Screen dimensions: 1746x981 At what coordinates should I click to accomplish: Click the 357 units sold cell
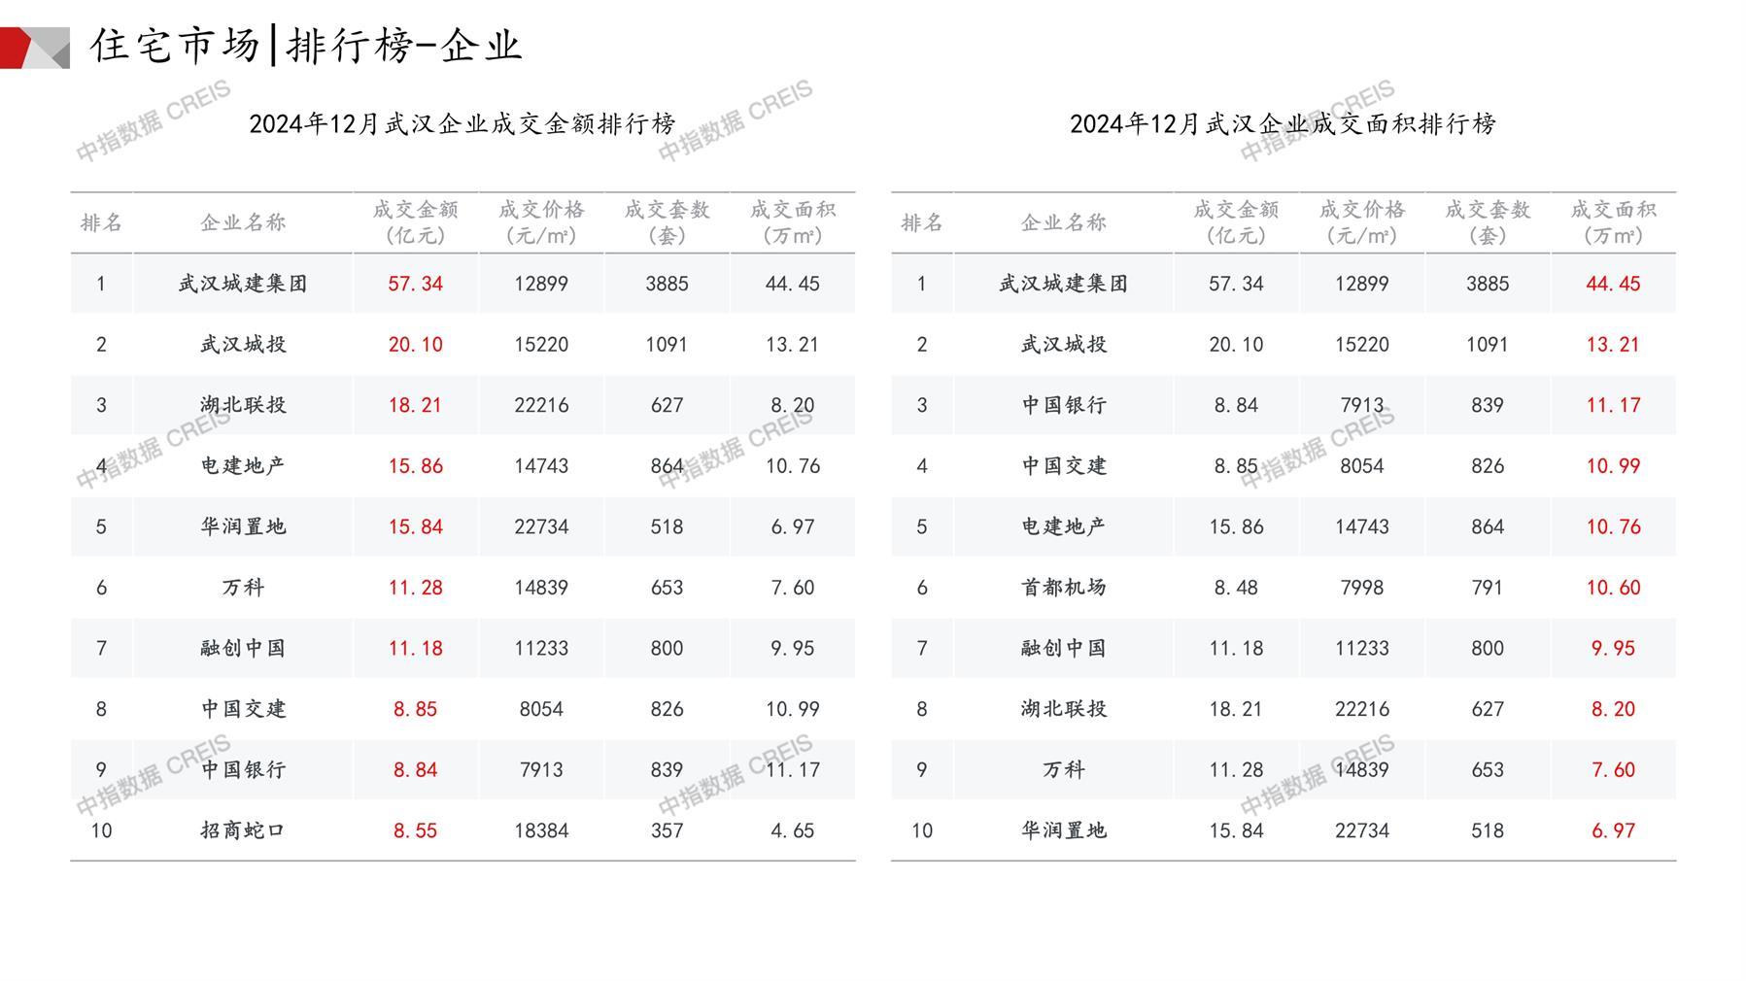pos(667,830)
